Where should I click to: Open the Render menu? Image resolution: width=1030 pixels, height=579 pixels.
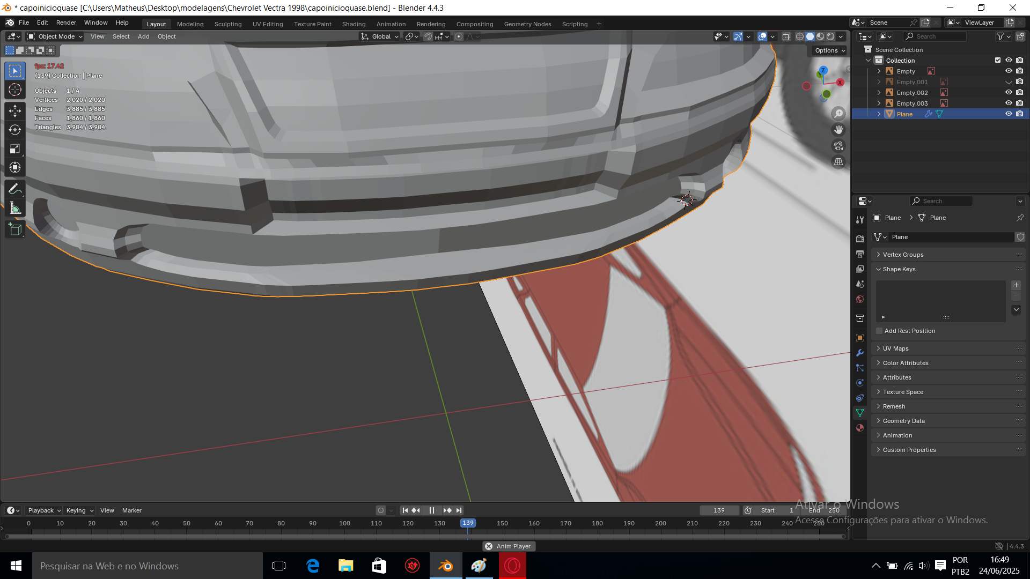click(66, 23)
